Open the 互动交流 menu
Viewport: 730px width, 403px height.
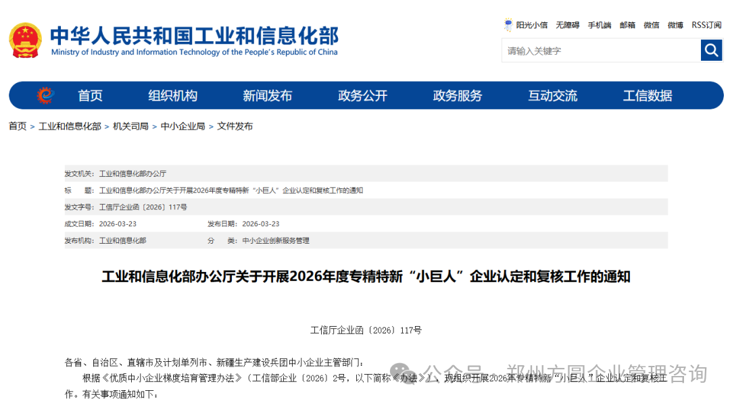(552, 95)
